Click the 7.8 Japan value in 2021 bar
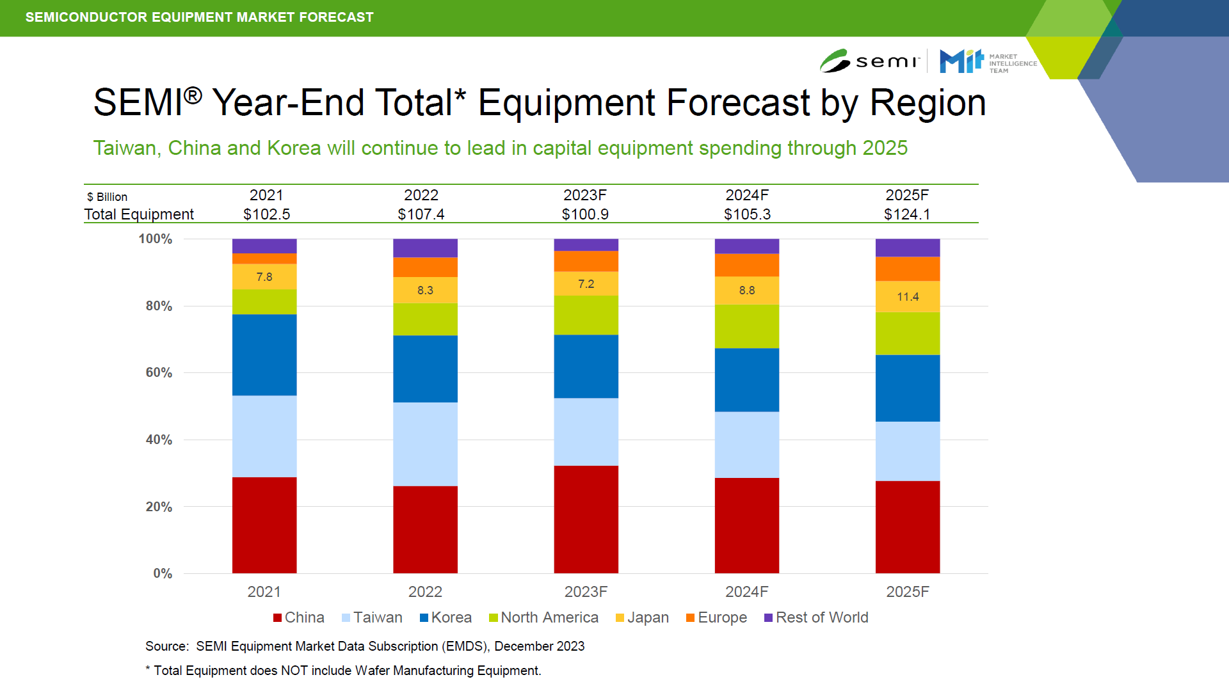 point(264,277)
